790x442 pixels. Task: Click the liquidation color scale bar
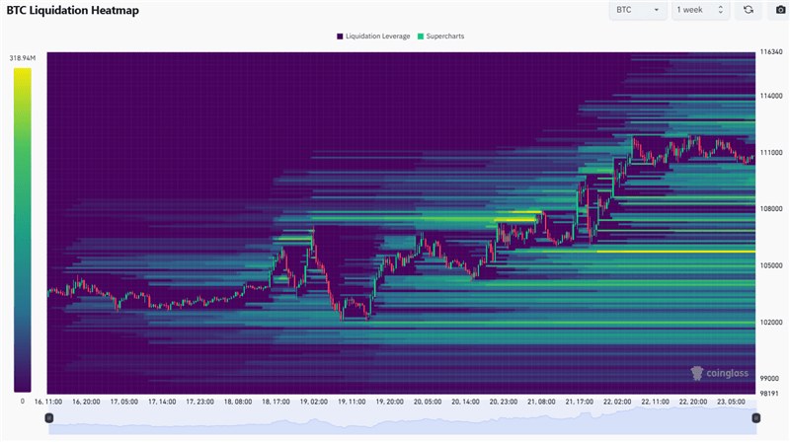[x=22, y=230]
